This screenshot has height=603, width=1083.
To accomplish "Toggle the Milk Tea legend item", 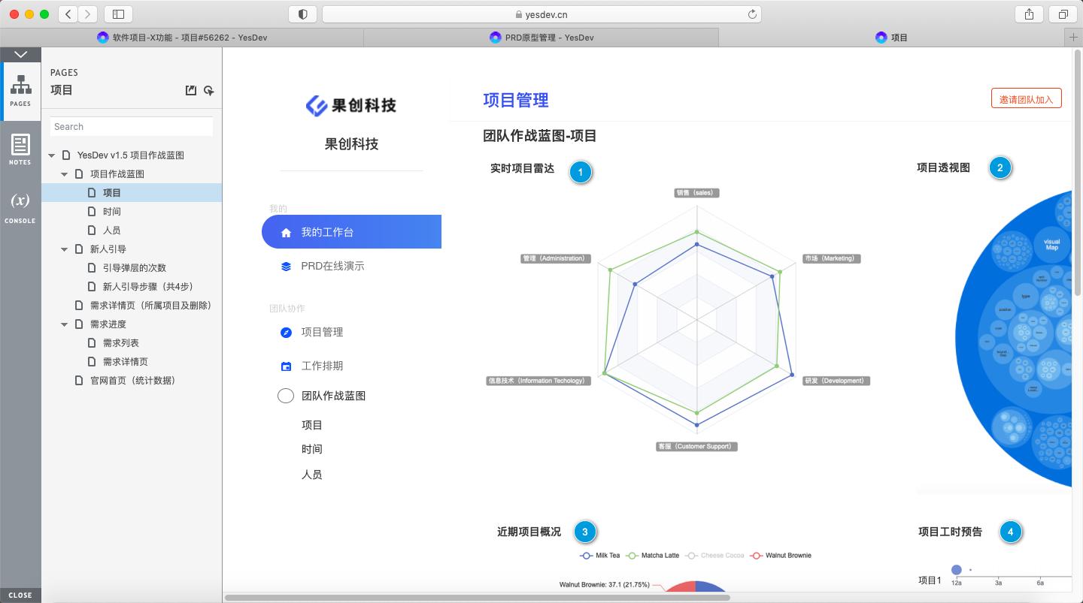I will tap(600, 555).
